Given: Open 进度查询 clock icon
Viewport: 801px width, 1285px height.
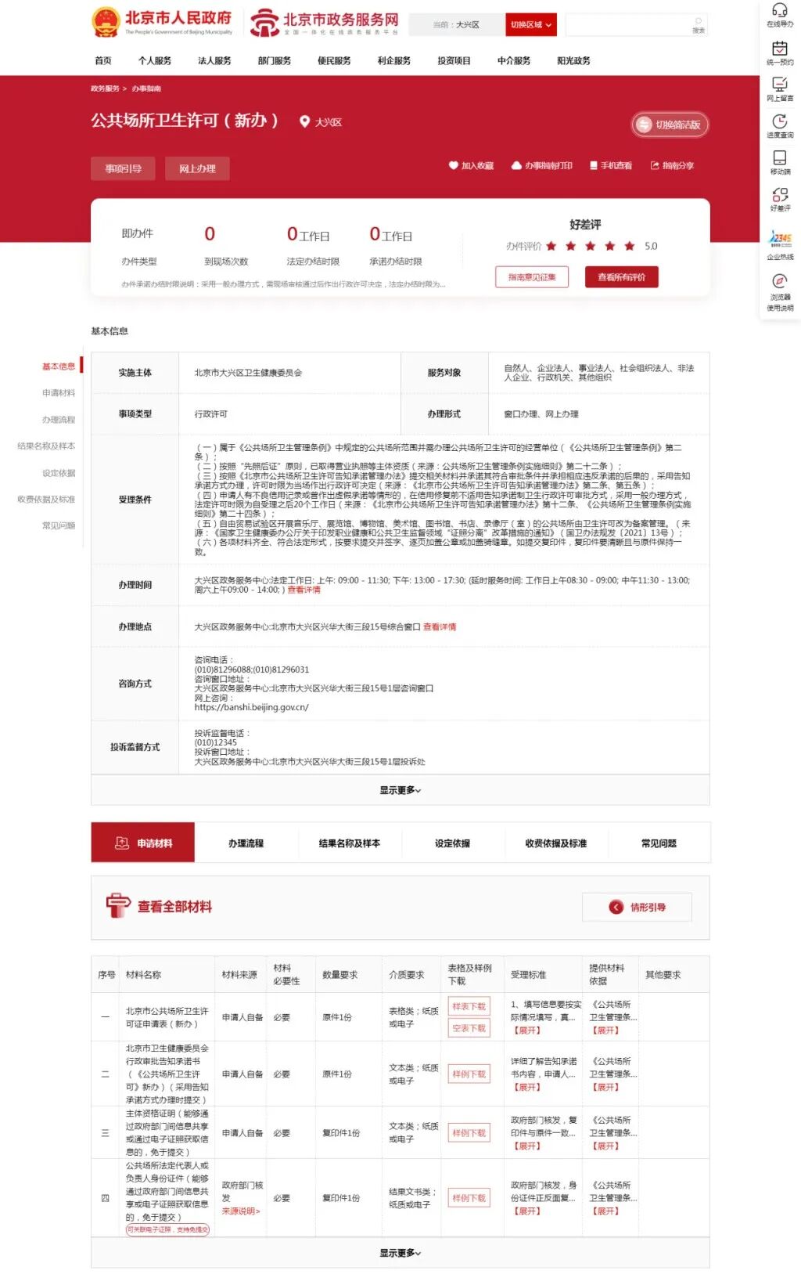Looking at the screenshot, I should [x=779, y=121].
